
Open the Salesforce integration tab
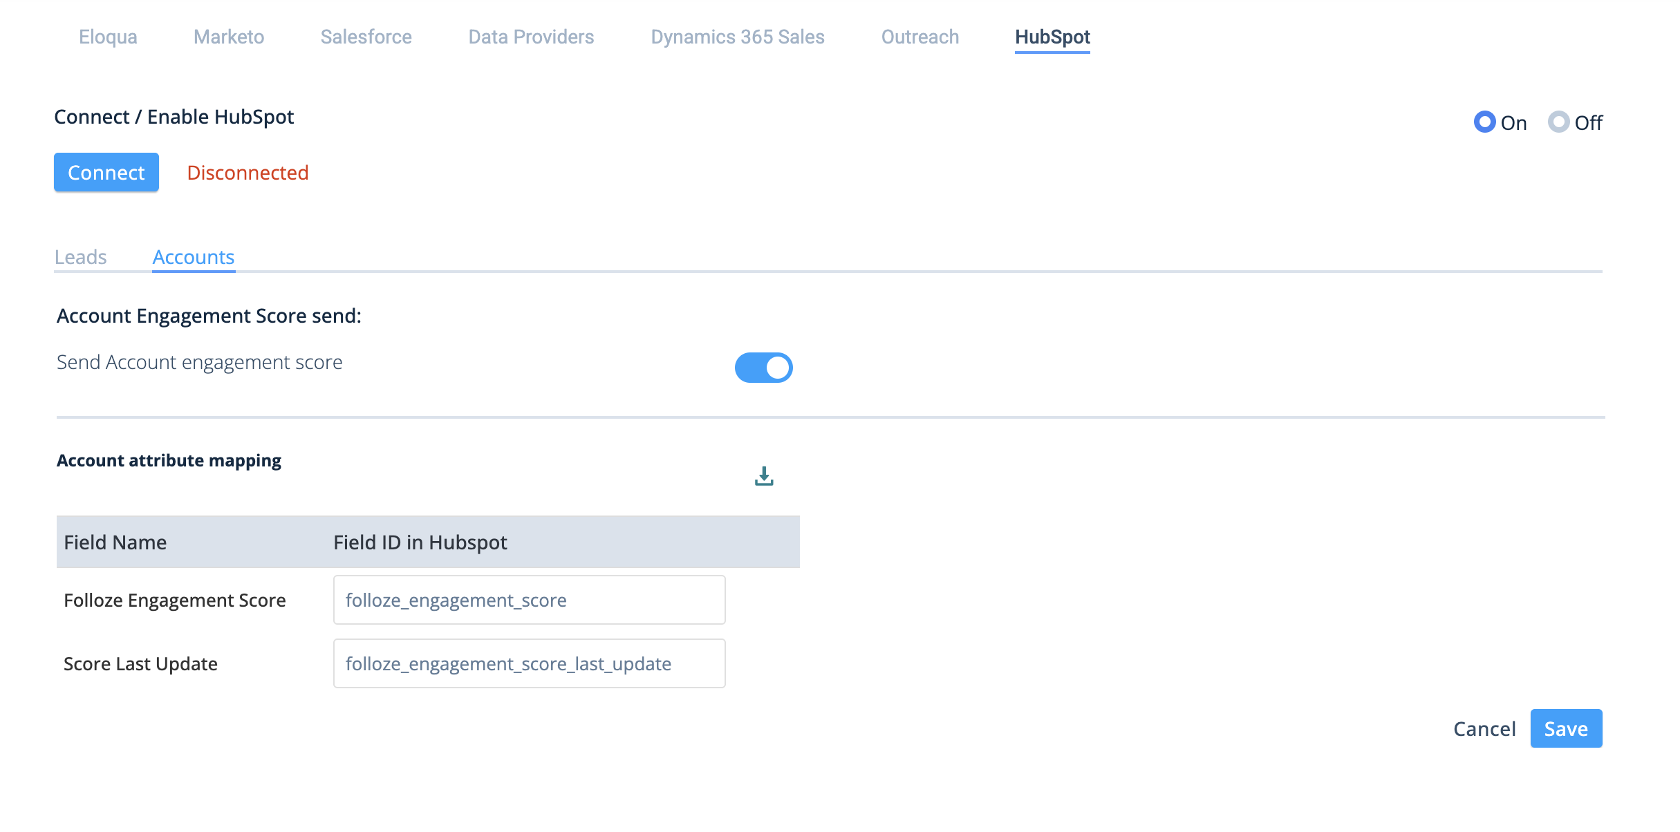[x=366, y=37]
